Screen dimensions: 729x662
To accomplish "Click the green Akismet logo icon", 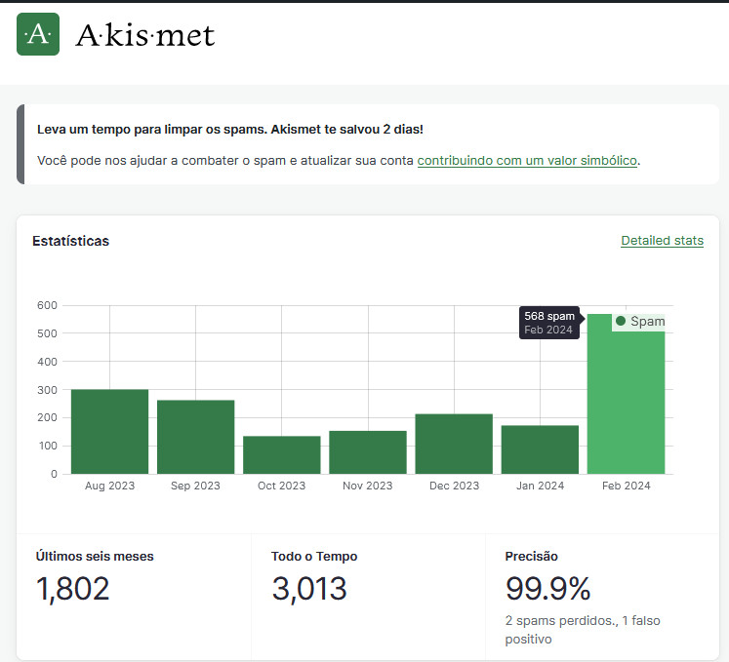I will point(38,34).
